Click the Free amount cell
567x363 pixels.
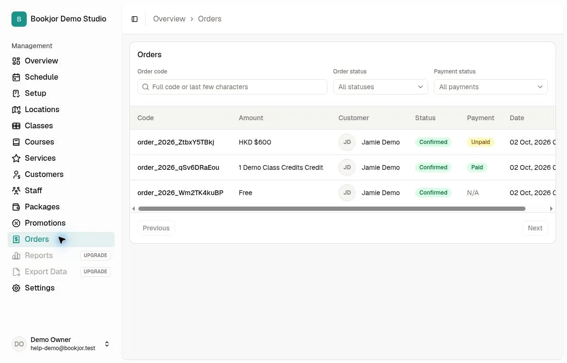(245, 193)
